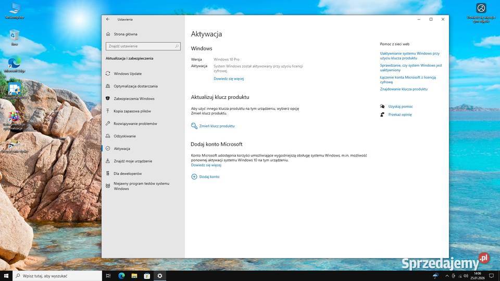Open clock and date in taskbar
This screenshot has height=281, width=500.
[x=478, y=276]
